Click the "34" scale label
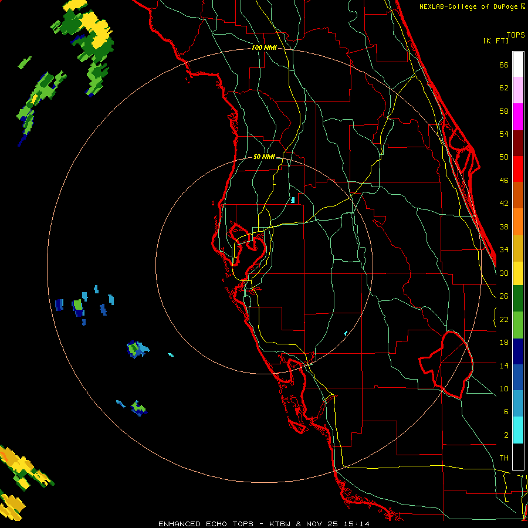528x528 pixels. pos(504,250)
